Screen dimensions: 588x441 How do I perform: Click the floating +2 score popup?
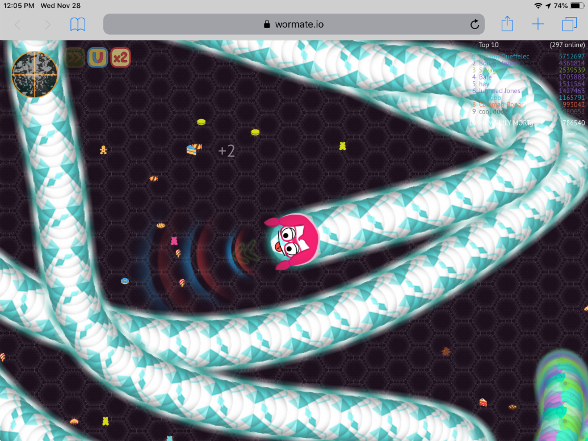click(x=226, y=151)
